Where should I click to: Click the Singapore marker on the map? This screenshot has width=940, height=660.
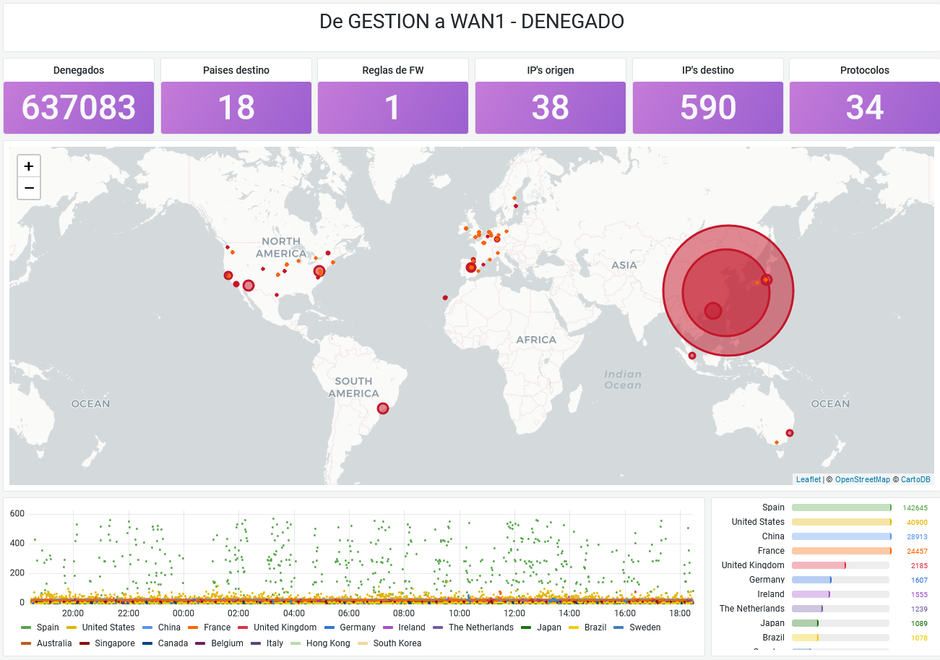point(692,356)
